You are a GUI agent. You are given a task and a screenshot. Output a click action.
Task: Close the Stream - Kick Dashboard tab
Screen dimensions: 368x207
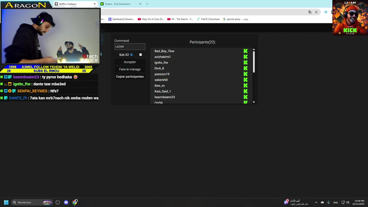click(x=140, y=4)
